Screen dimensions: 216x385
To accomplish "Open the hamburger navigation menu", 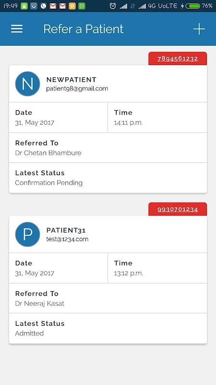I will [17, 29].
